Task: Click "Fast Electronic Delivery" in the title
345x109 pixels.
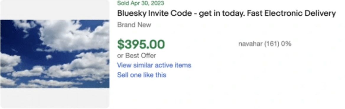Action: pyautogui.click(x=291, y=14)
